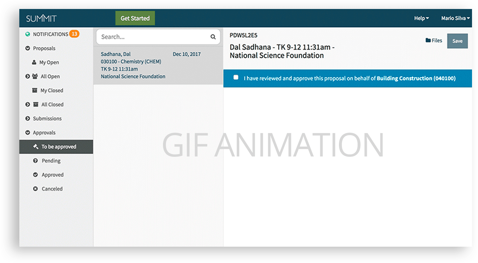
Task: Click the gavel icon beside To be approved
Action: 36,146
